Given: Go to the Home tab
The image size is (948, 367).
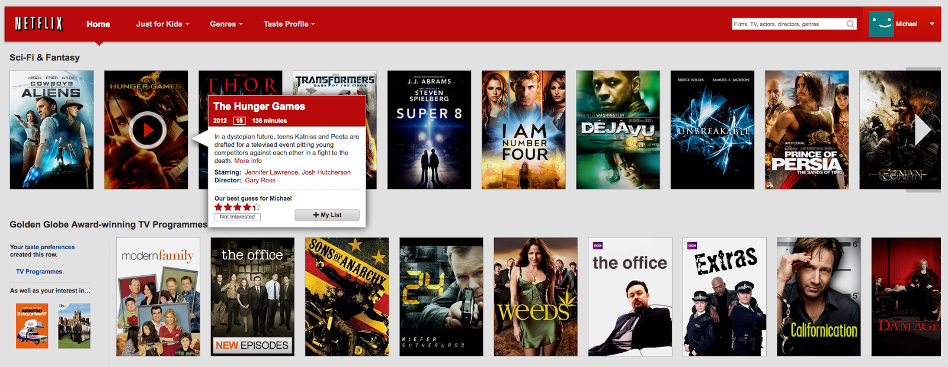Looking at the screenshot, I should tap(98, 24).
